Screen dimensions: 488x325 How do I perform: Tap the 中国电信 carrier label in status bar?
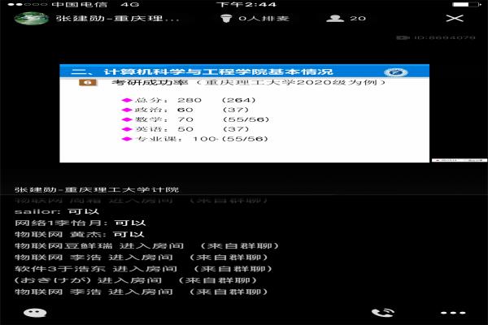click(80, 4)
